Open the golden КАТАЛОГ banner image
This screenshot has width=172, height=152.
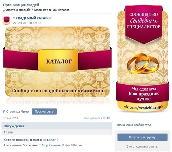[x=57, y=62]
